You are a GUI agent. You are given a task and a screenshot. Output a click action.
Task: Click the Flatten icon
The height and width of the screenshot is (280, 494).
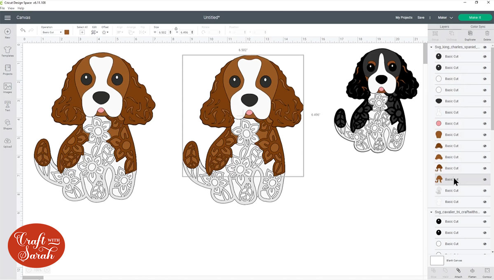(x=472, y=272)
